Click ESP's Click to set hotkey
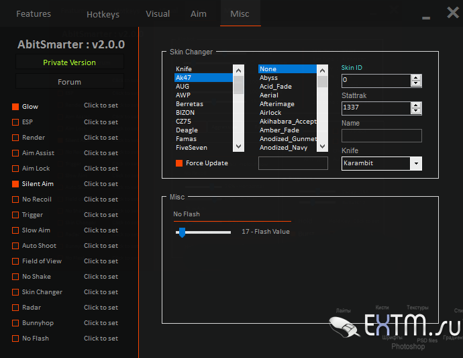The image size is (463, 358). click(x=101, y=122)
